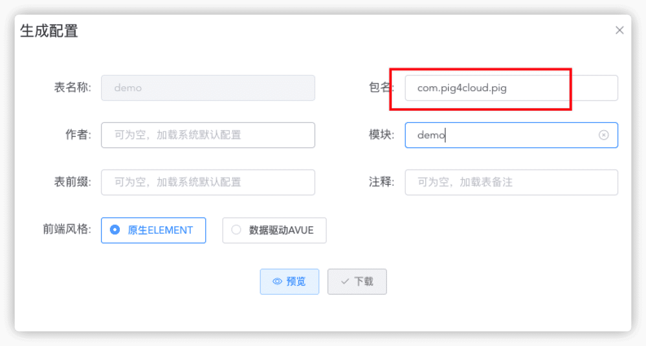Click into the 模块 input with demo
The width and height of the screenshot is (646, 346).
[x=511, y=135]
